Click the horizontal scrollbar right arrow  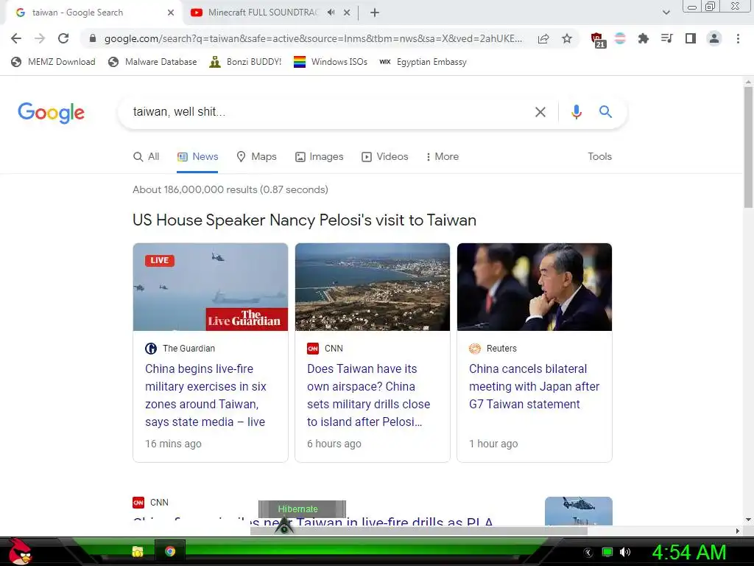(737, 531)
